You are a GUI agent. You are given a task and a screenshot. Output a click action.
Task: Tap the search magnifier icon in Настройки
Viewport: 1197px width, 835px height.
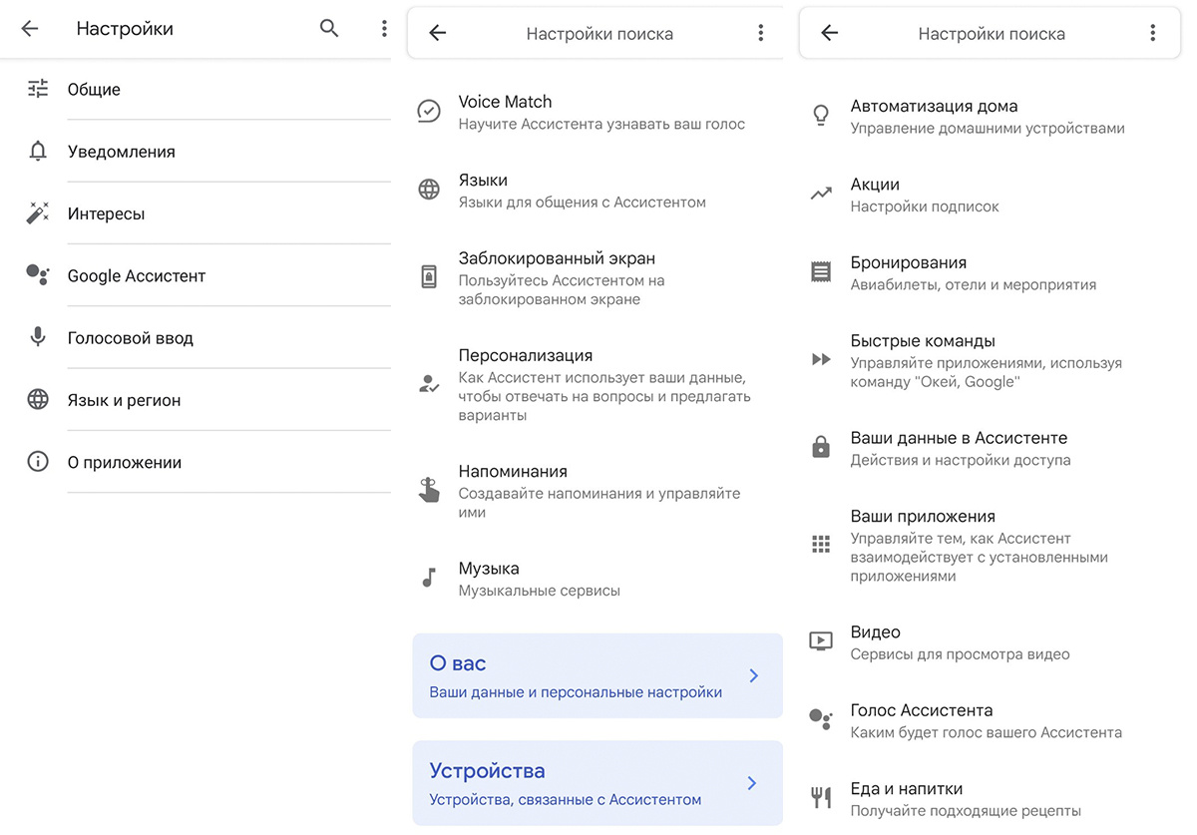click(329, 29)
